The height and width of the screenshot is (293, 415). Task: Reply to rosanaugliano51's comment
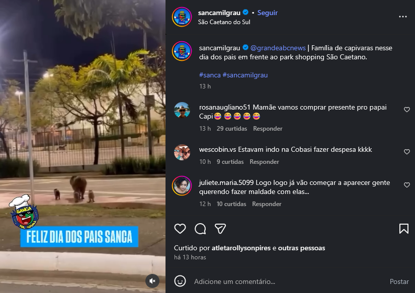(268, 129)
